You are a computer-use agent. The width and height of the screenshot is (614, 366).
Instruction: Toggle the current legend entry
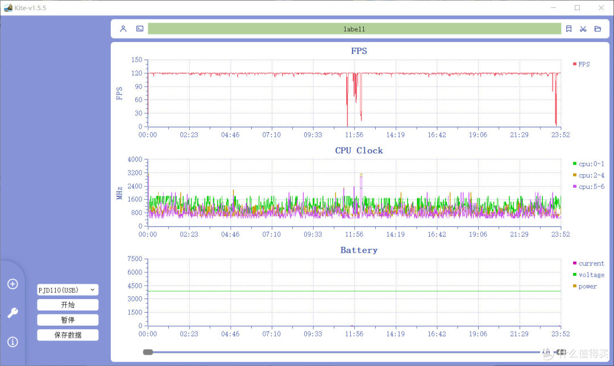tap(588, 263)
